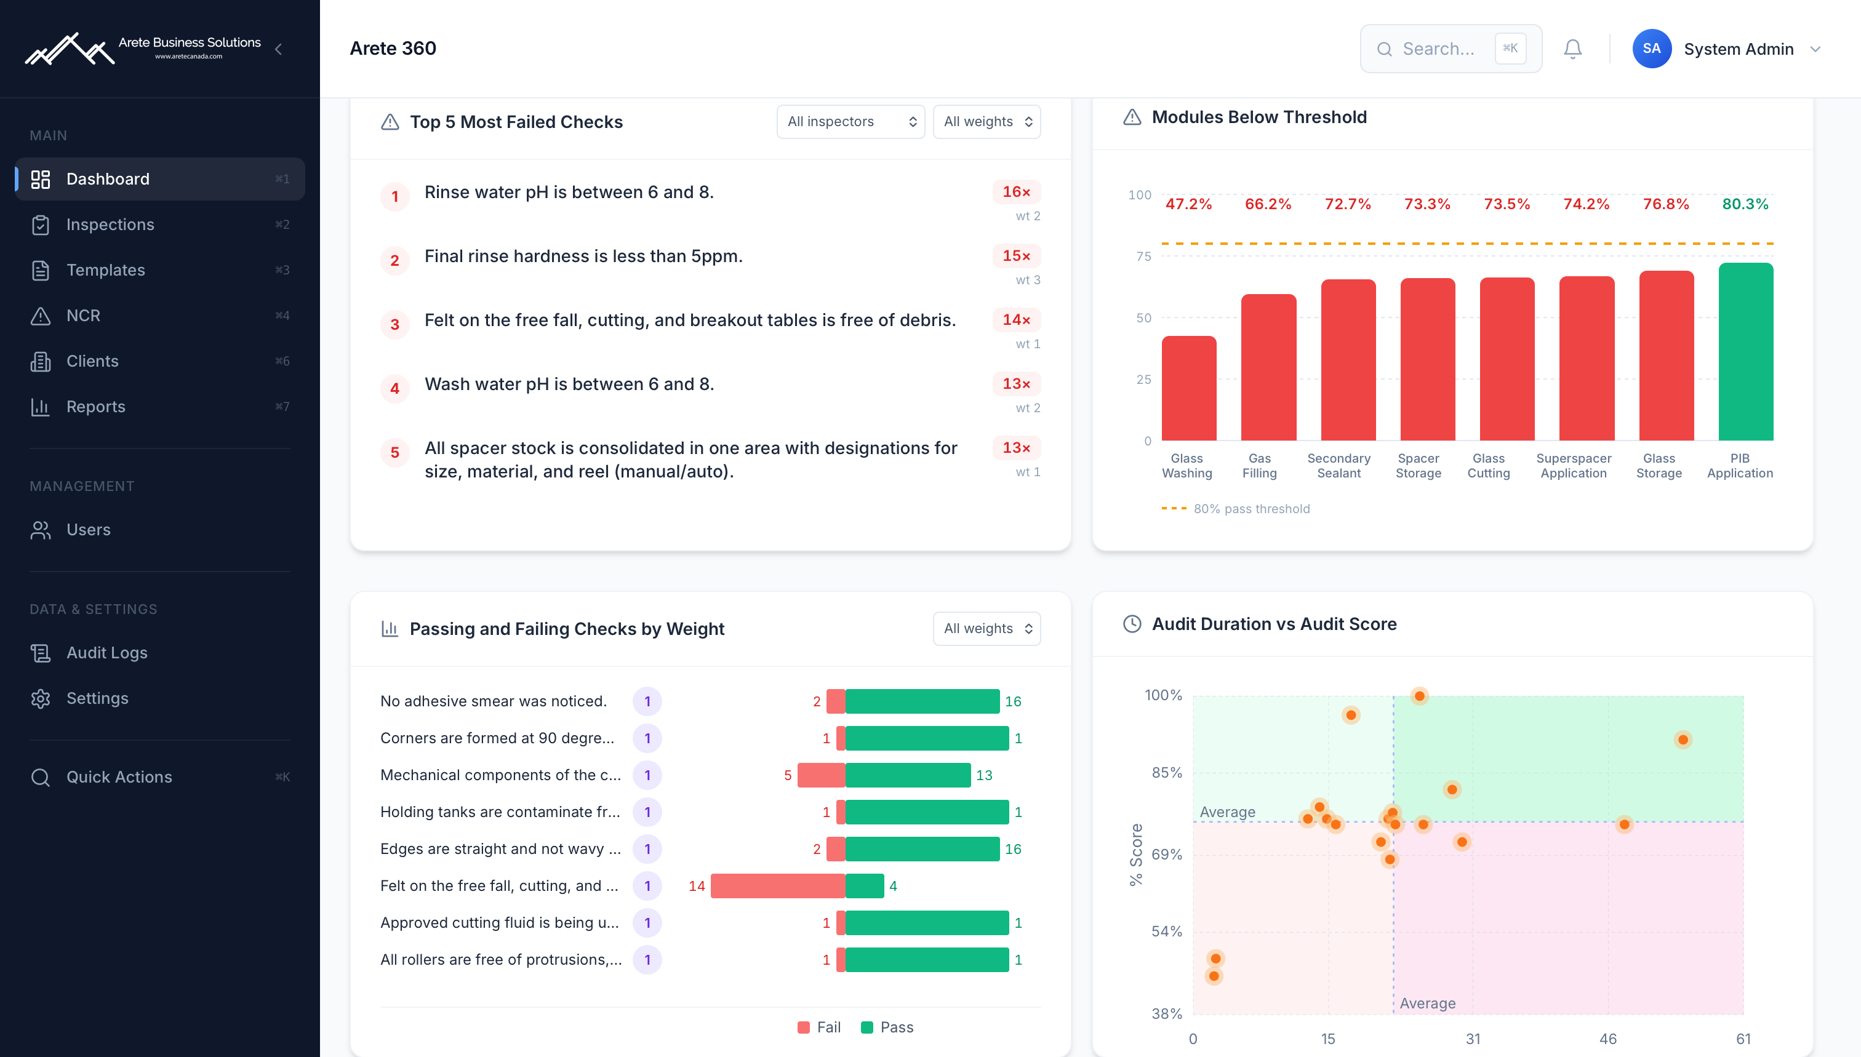The width and height of the screenshot is (1861, 1057).
Task: Click the NCR warning triangle icon
Action: [41, 316]
